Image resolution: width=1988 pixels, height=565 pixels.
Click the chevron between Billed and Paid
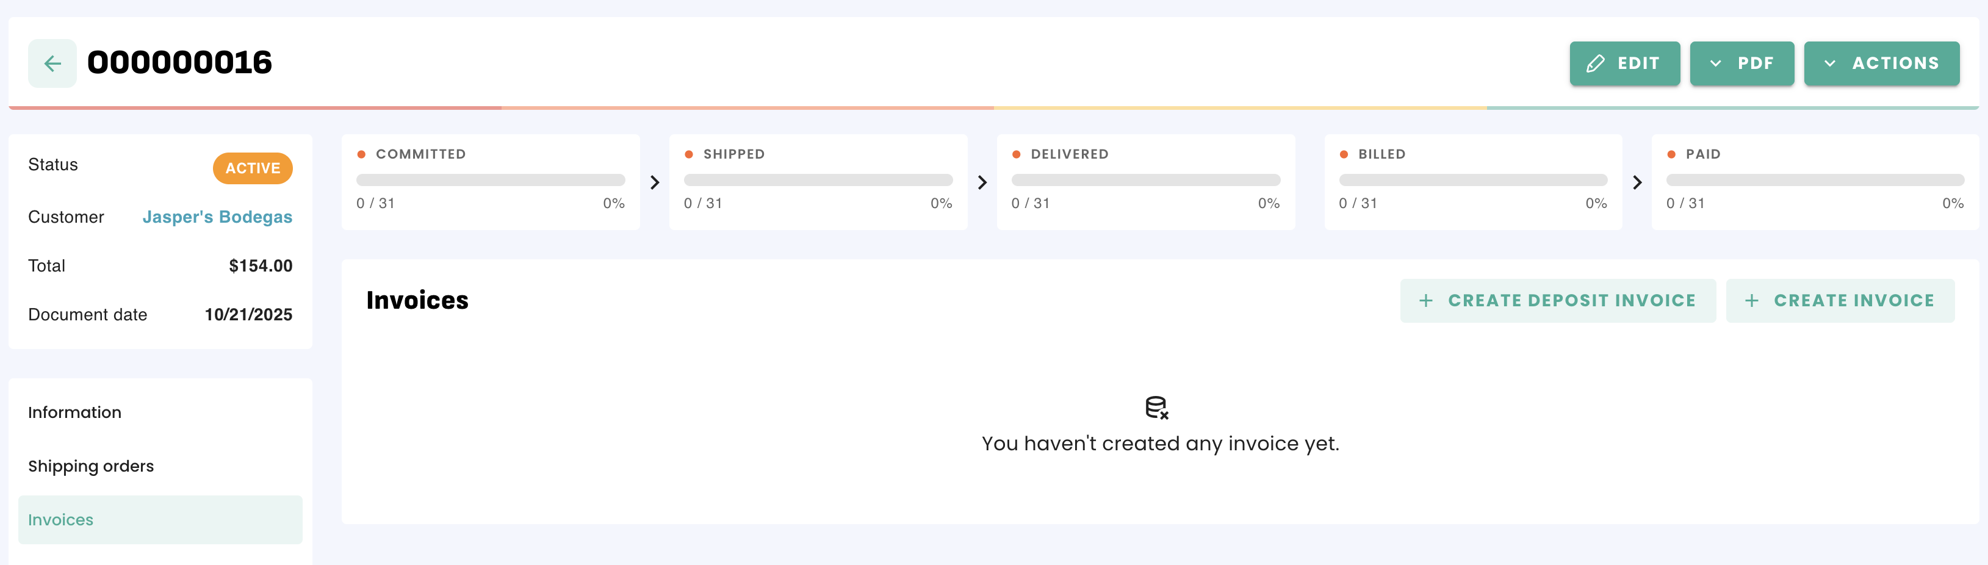pos(1637,182)
